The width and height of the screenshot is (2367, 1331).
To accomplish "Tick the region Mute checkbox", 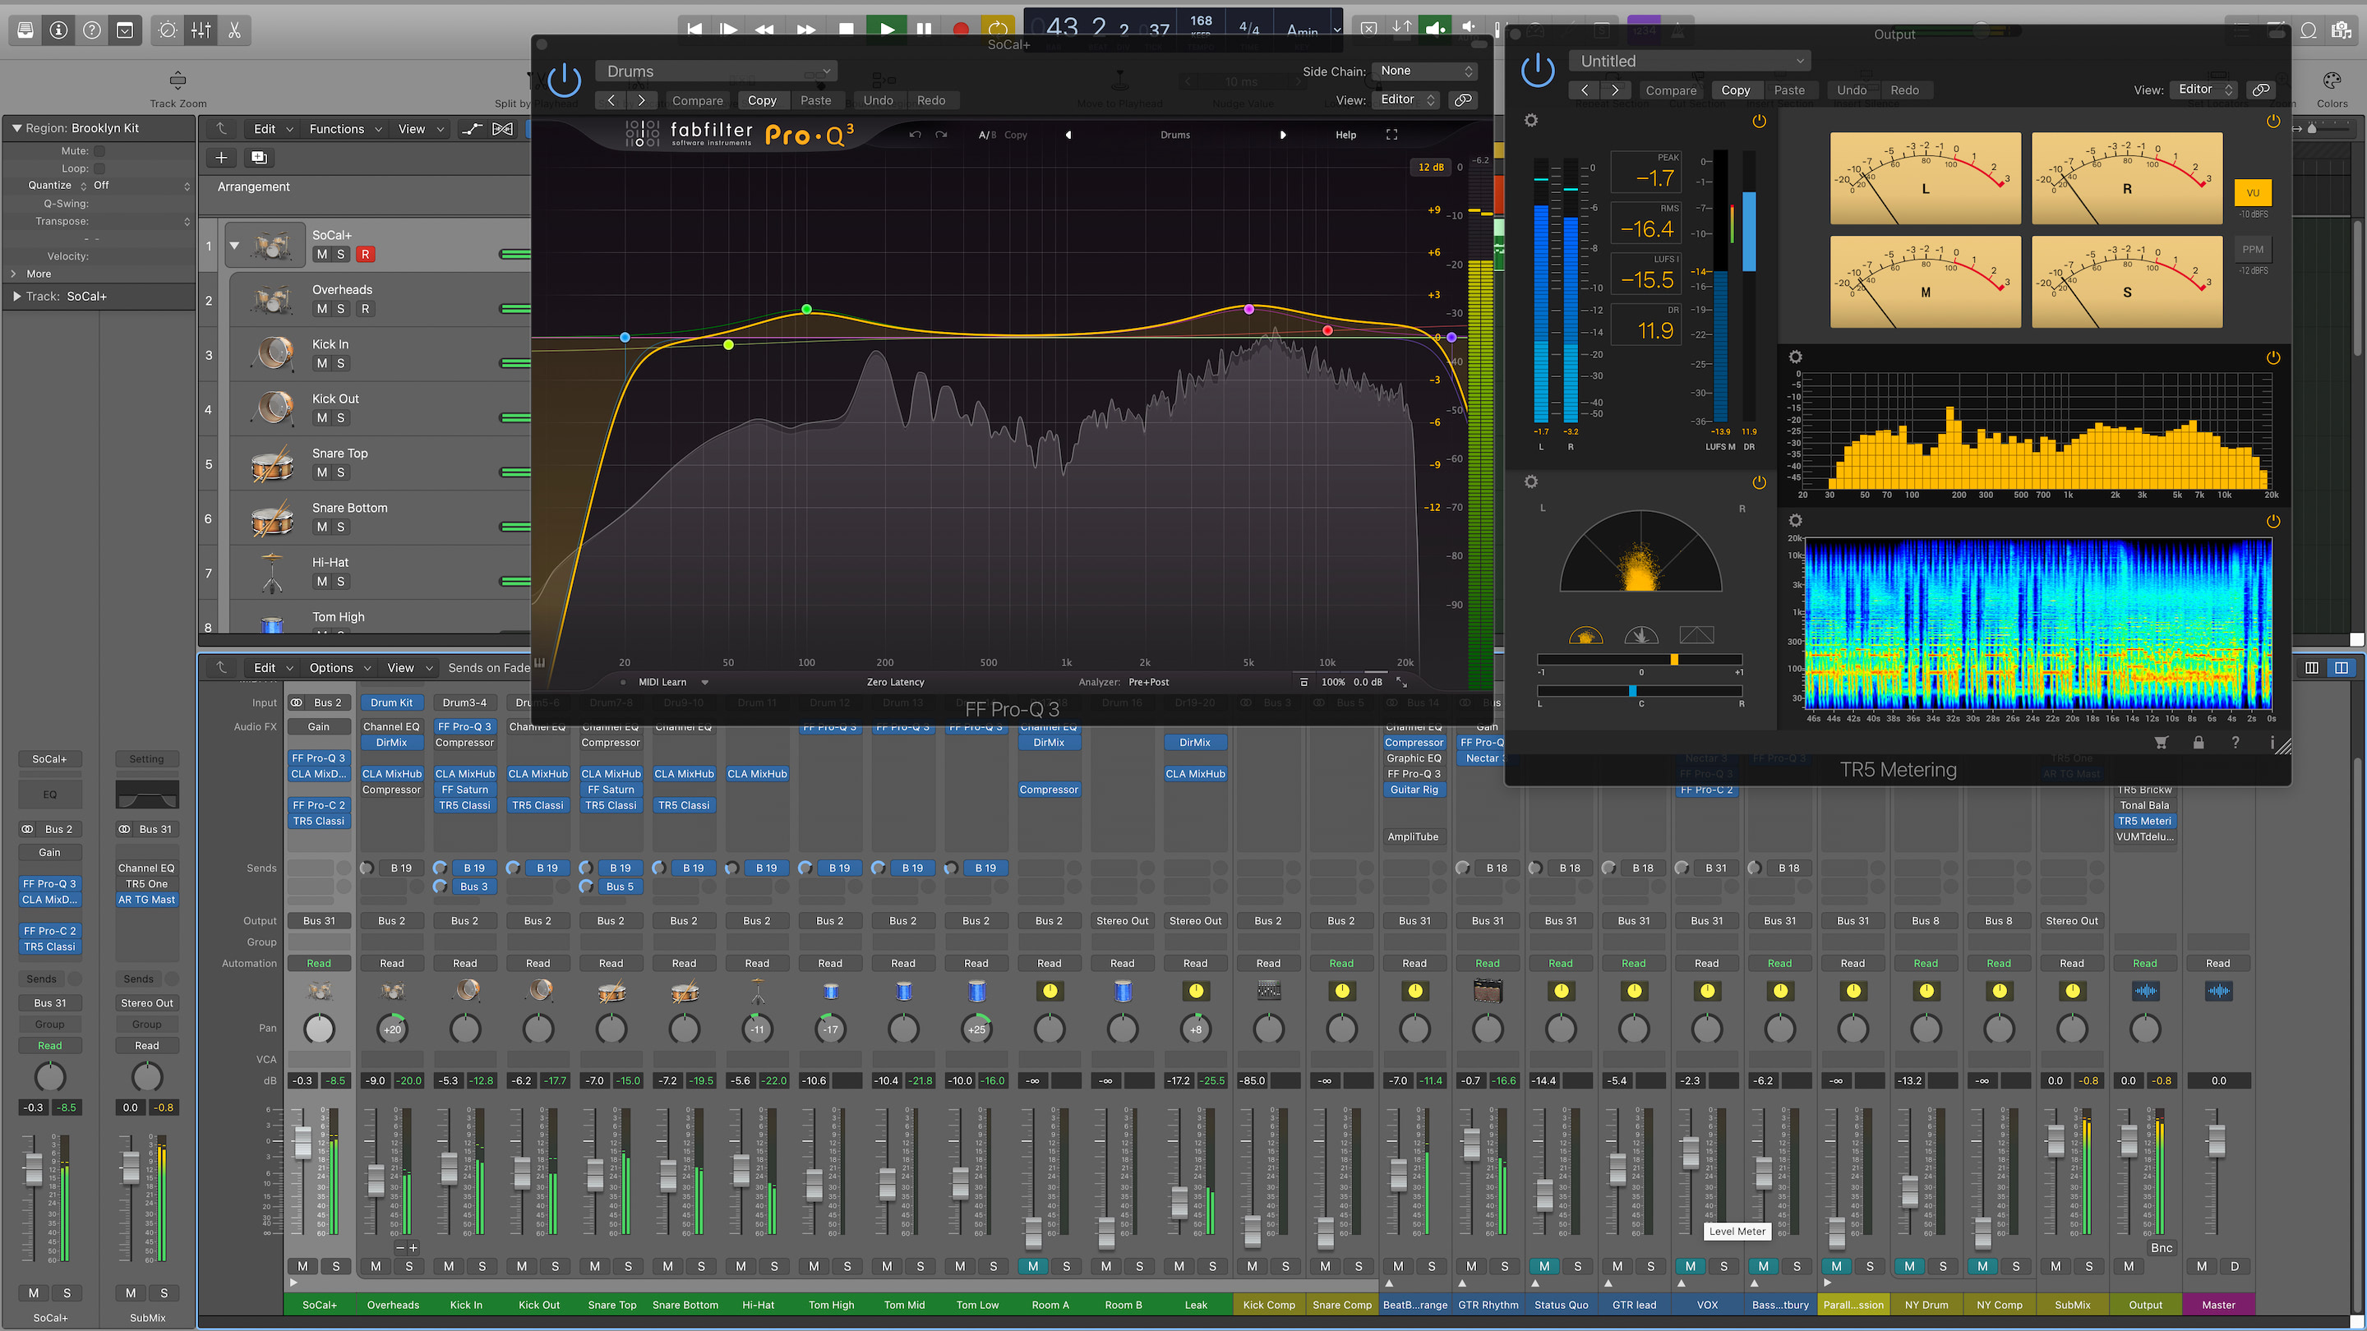I will (99, 150).
